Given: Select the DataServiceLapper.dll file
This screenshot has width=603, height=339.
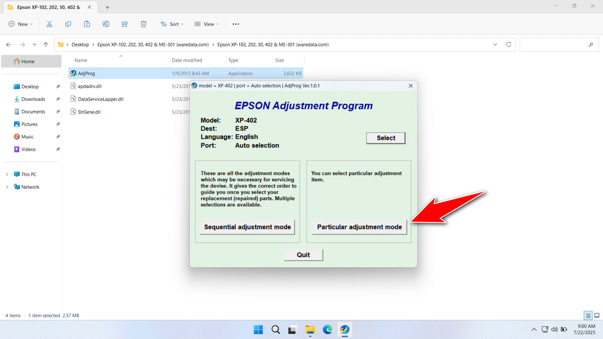Looking at the screenshot, I should 100,99.
